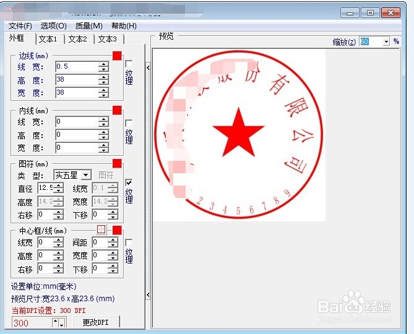Collapse left panel with upper splitter arrow
The height and width of the screenshot is (334, 414).
click(148, 68)
